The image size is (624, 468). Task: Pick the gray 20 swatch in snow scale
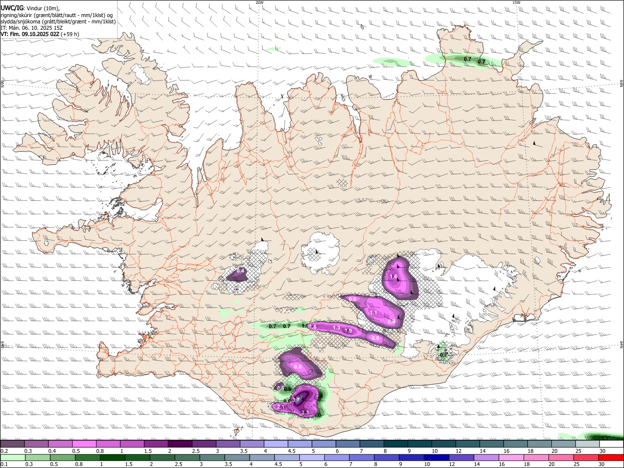pos(564,444)
